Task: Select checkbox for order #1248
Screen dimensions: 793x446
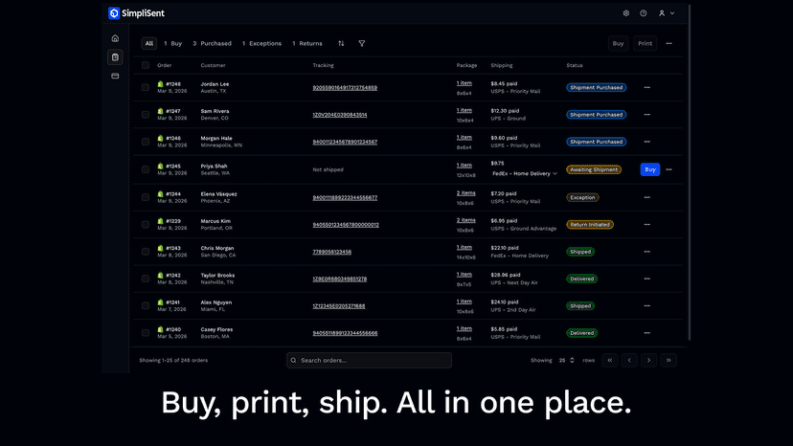Action: (x=146, y=87)
